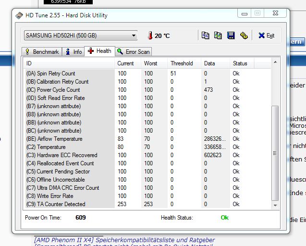Image resolution: width=306 pixels, height=246 pixels.
Task: Click data value 602623 for Hardware ECC Recovered
Action: [x=213, y=155]
